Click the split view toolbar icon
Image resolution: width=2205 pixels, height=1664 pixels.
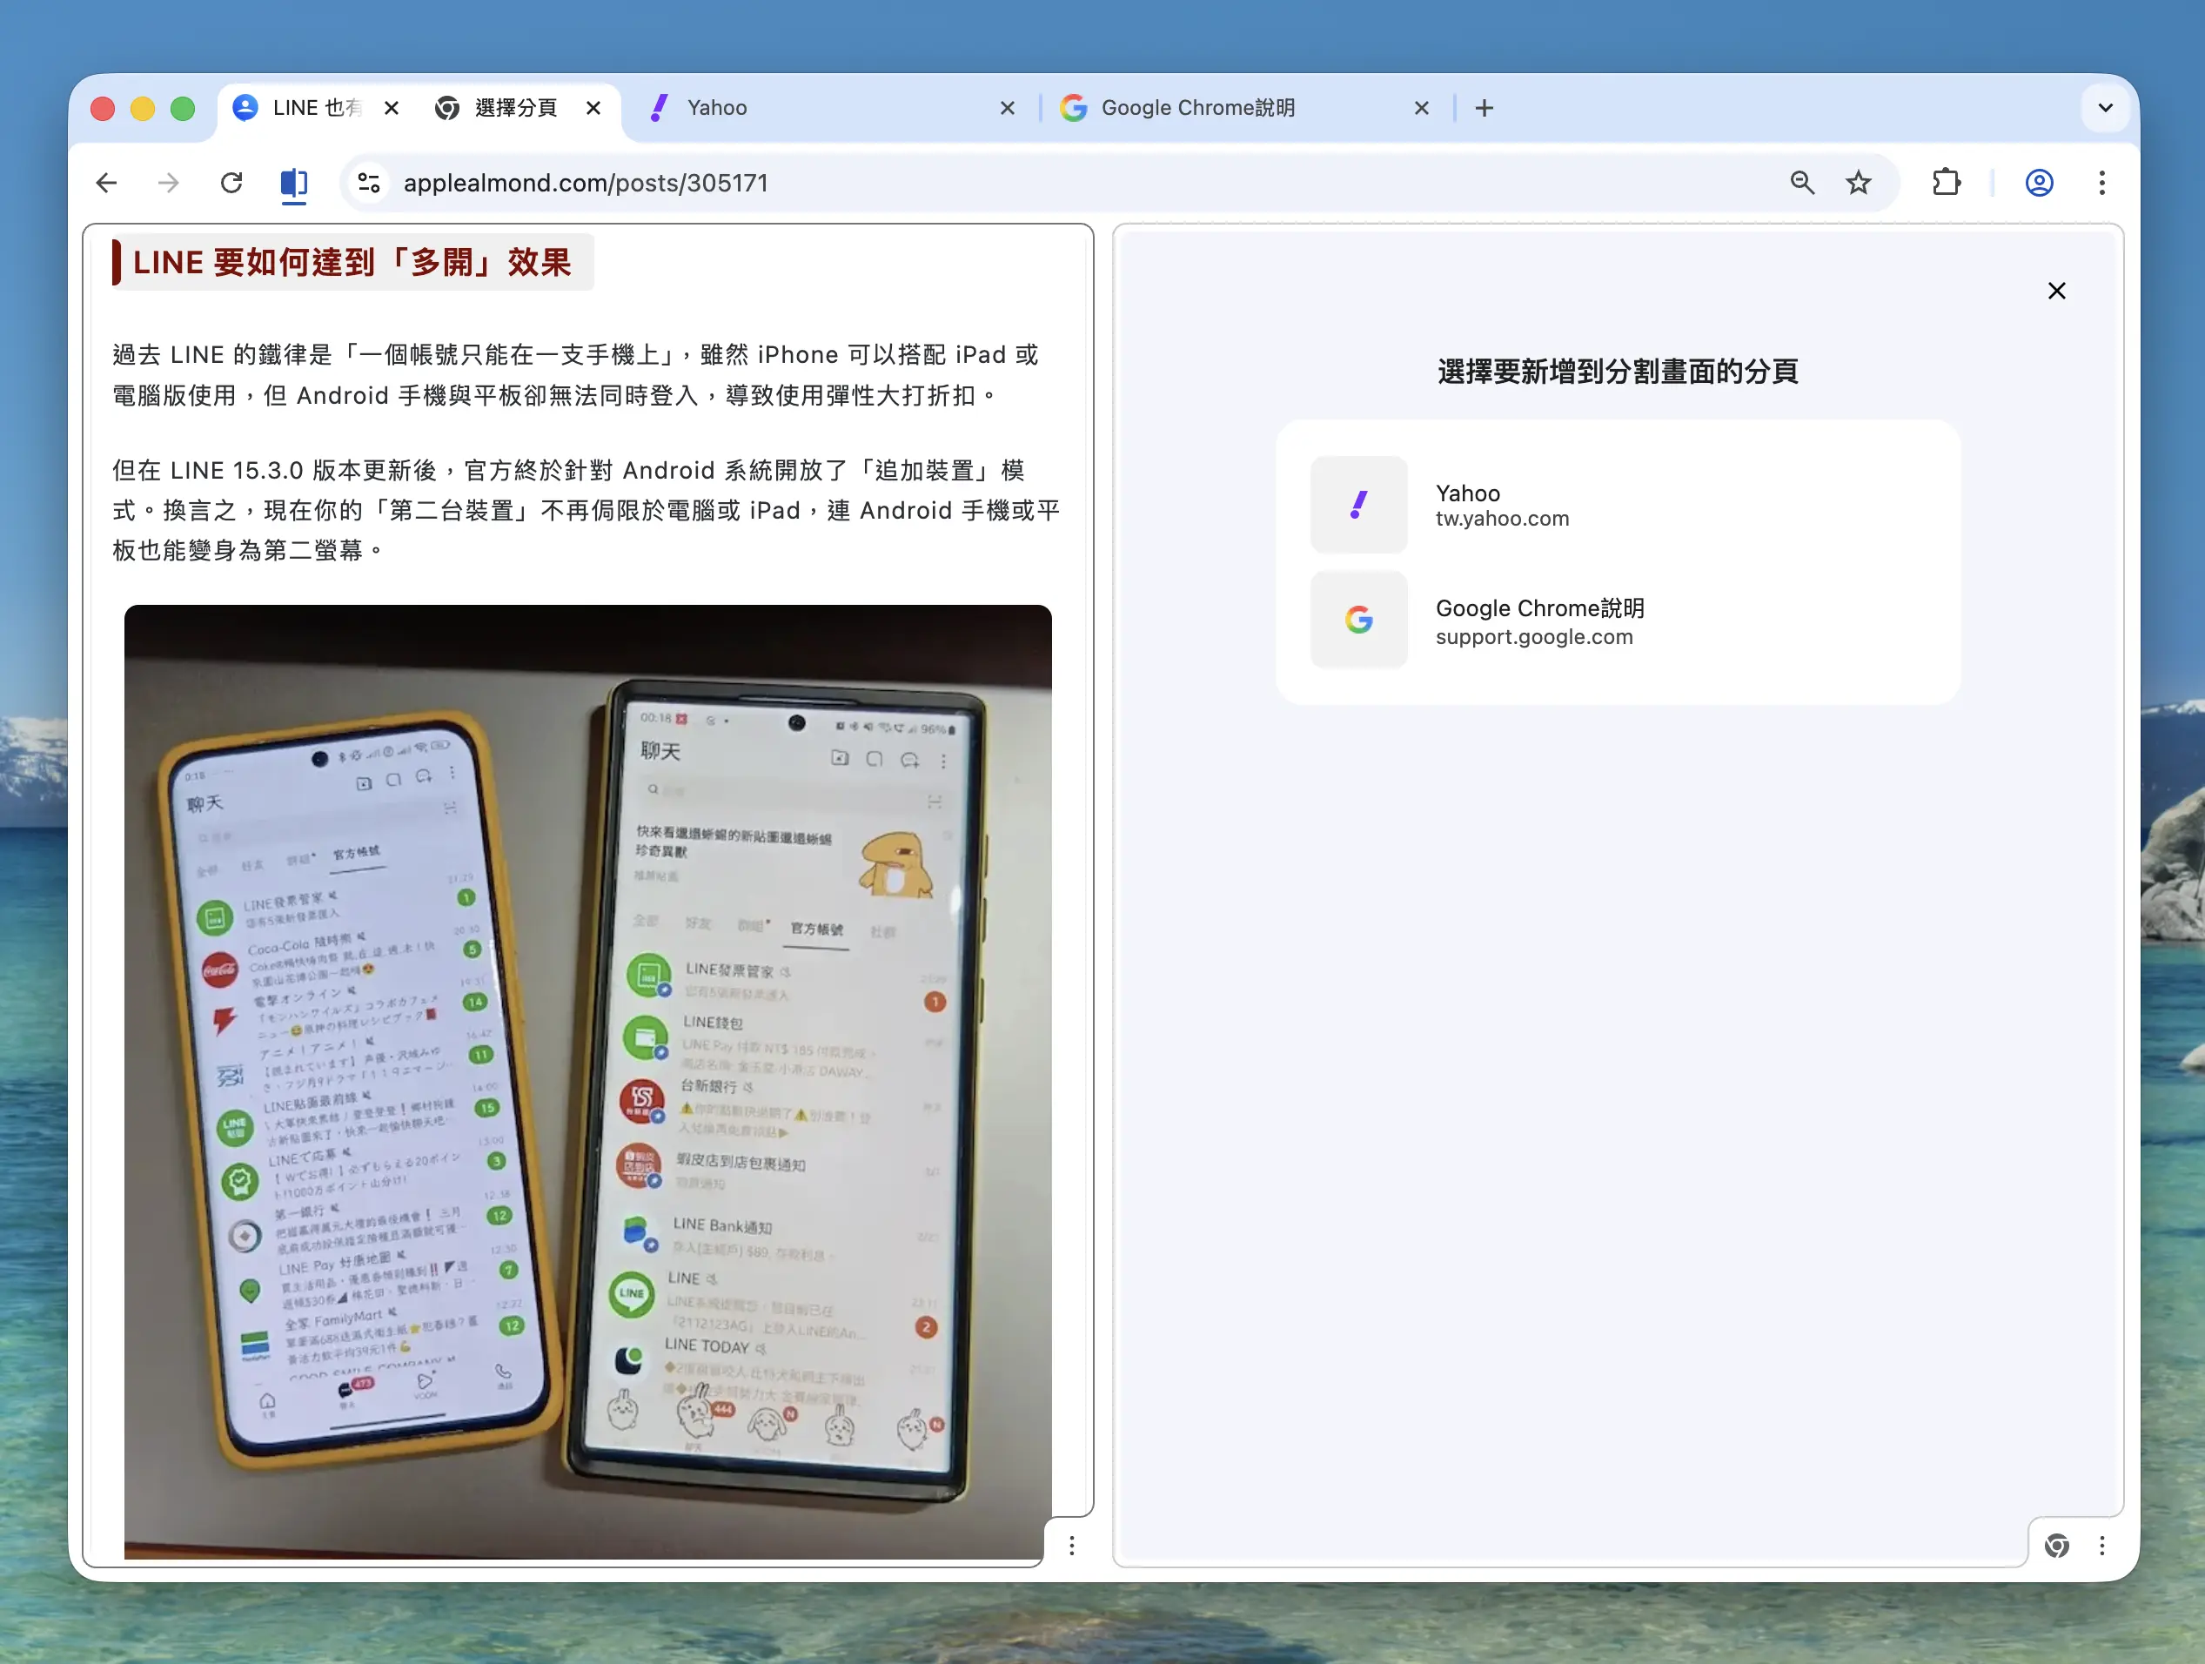coord(294,184)
